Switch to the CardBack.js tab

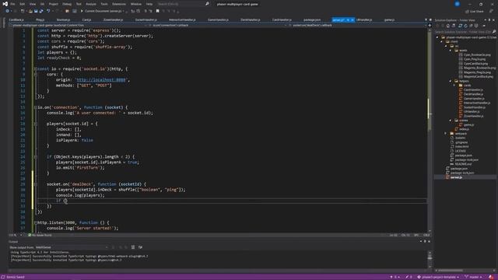[16, 19]
